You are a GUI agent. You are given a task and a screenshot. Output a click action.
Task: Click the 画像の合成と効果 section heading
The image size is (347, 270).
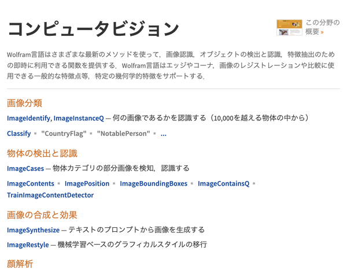[42, 215]
